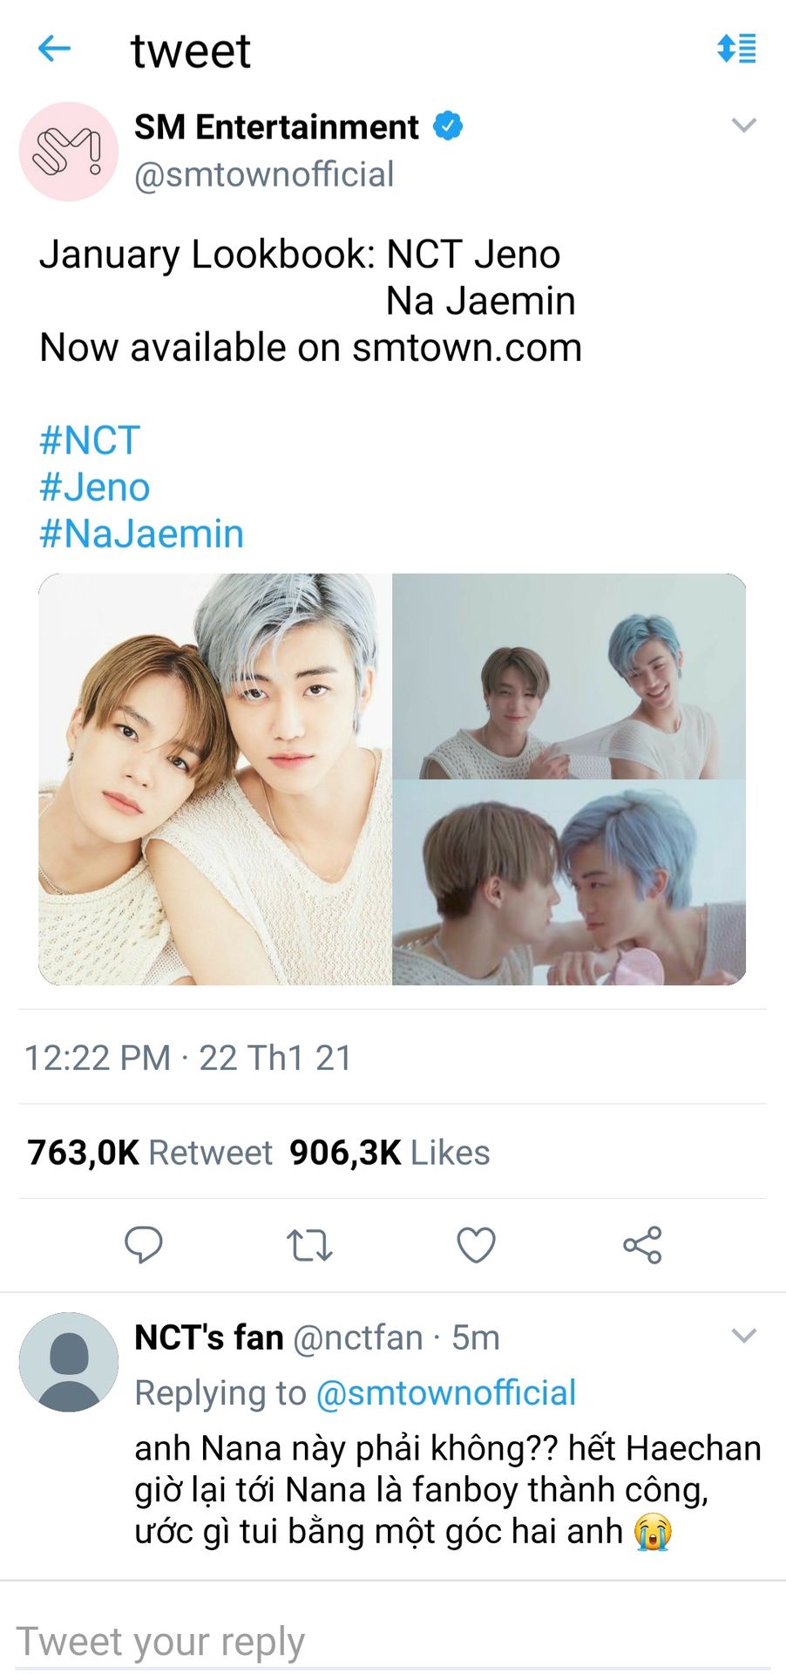This screenshot has height=1674, width=786.
Task: Open NCT's fan default avatar
Action: (69, 1362)
